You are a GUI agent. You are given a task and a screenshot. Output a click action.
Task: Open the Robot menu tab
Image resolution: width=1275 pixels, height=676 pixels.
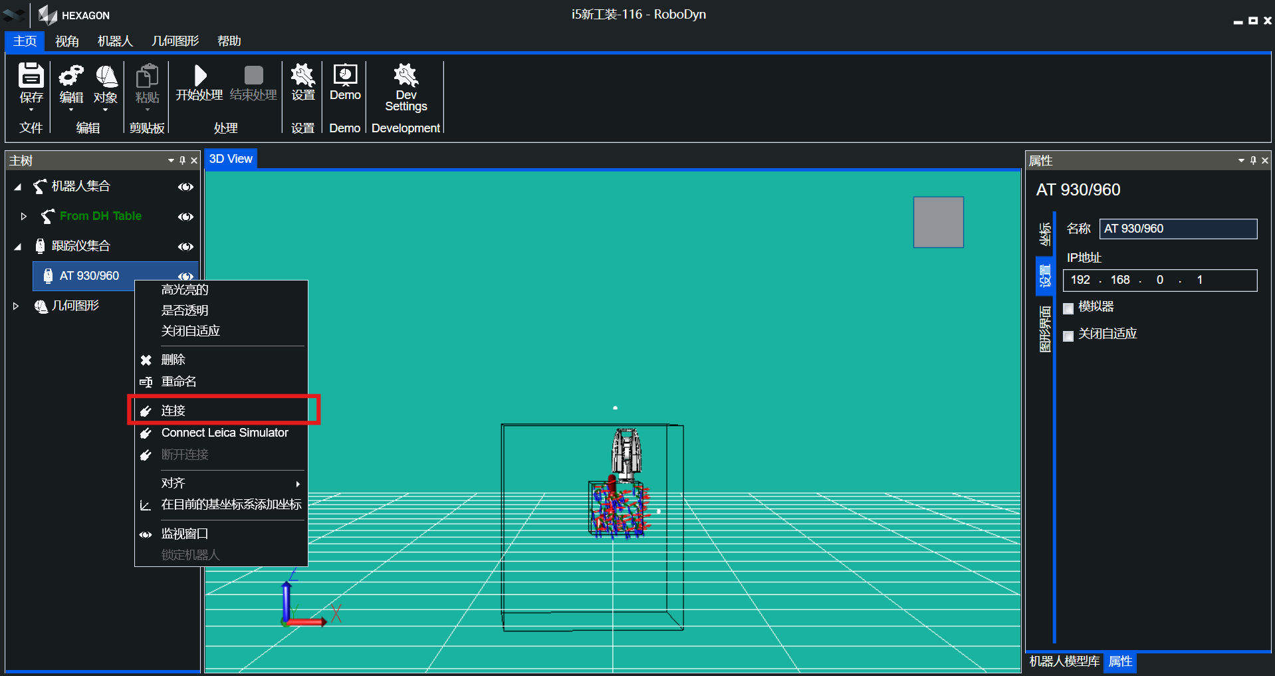(115, 41)
